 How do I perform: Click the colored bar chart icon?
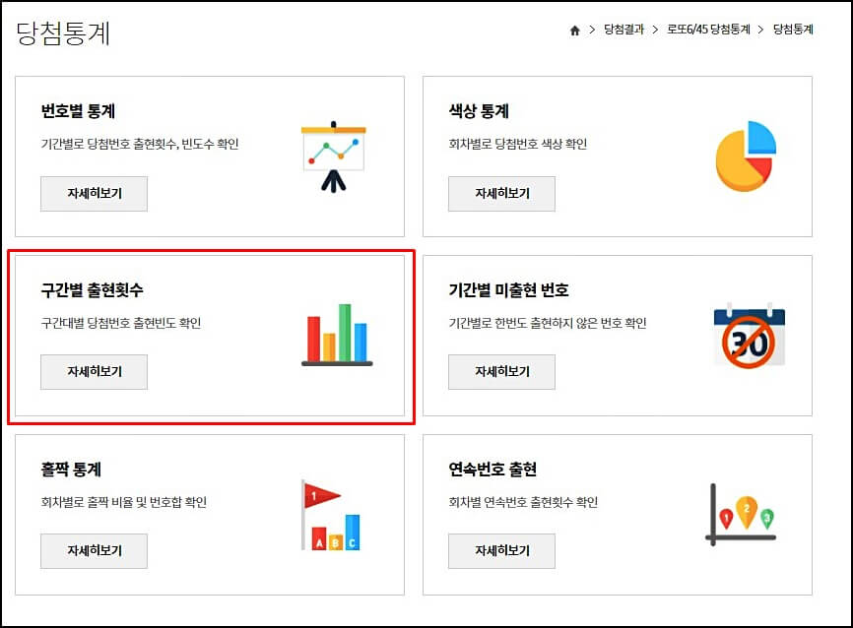click(x=337, y=335)
